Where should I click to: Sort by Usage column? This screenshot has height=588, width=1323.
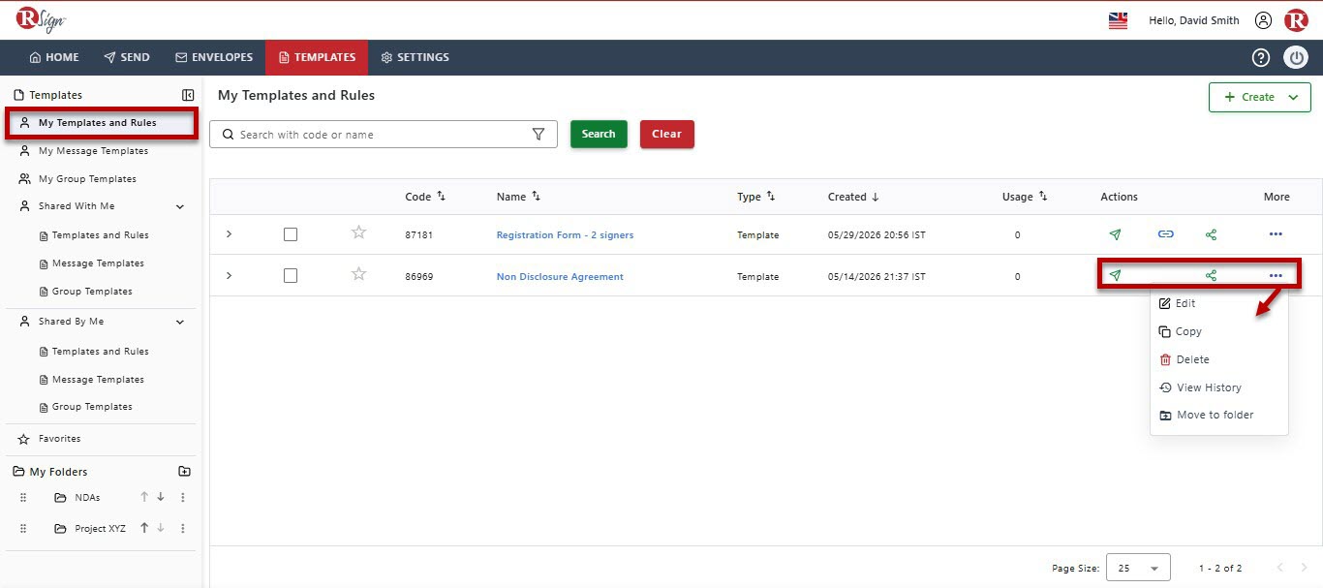click(1043, 197)
